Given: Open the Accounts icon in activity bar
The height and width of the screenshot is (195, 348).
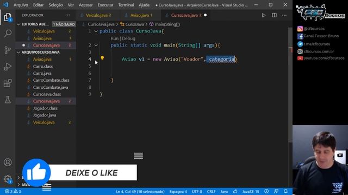Looking at the screenshot, I should coord(8,162).
